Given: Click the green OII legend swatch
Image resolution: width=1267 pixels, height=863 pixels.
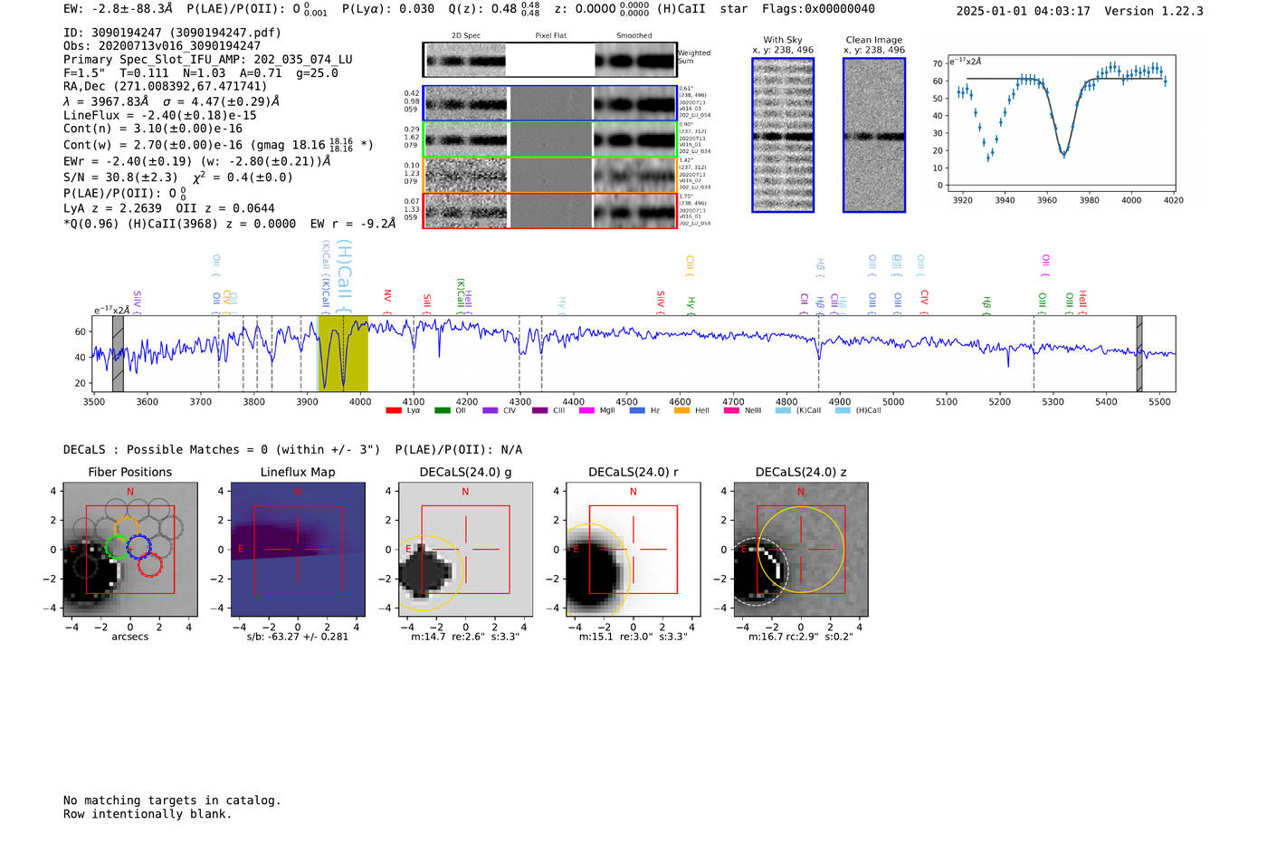Looking at the screenshot, I should pyautogui.click(x=442, y=410).
